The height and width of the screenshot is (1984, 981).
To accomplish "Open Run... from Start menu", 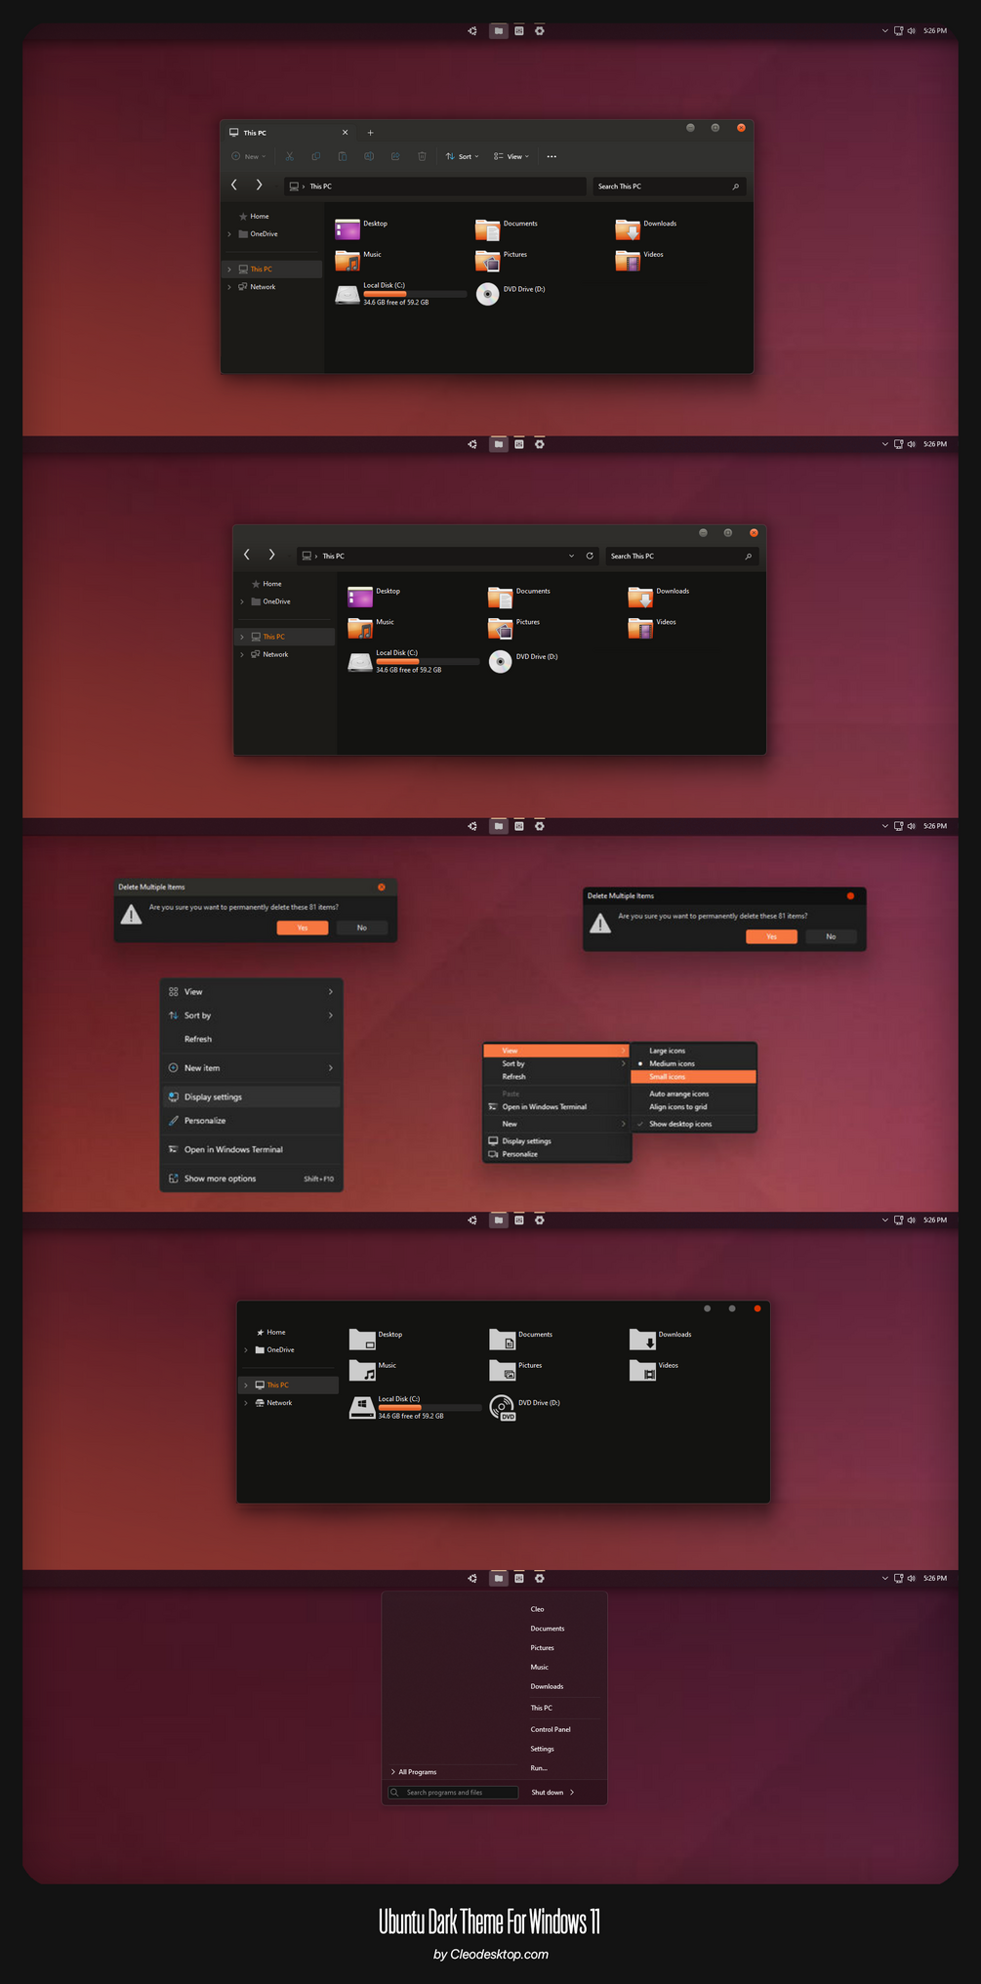I will 539,1768.
